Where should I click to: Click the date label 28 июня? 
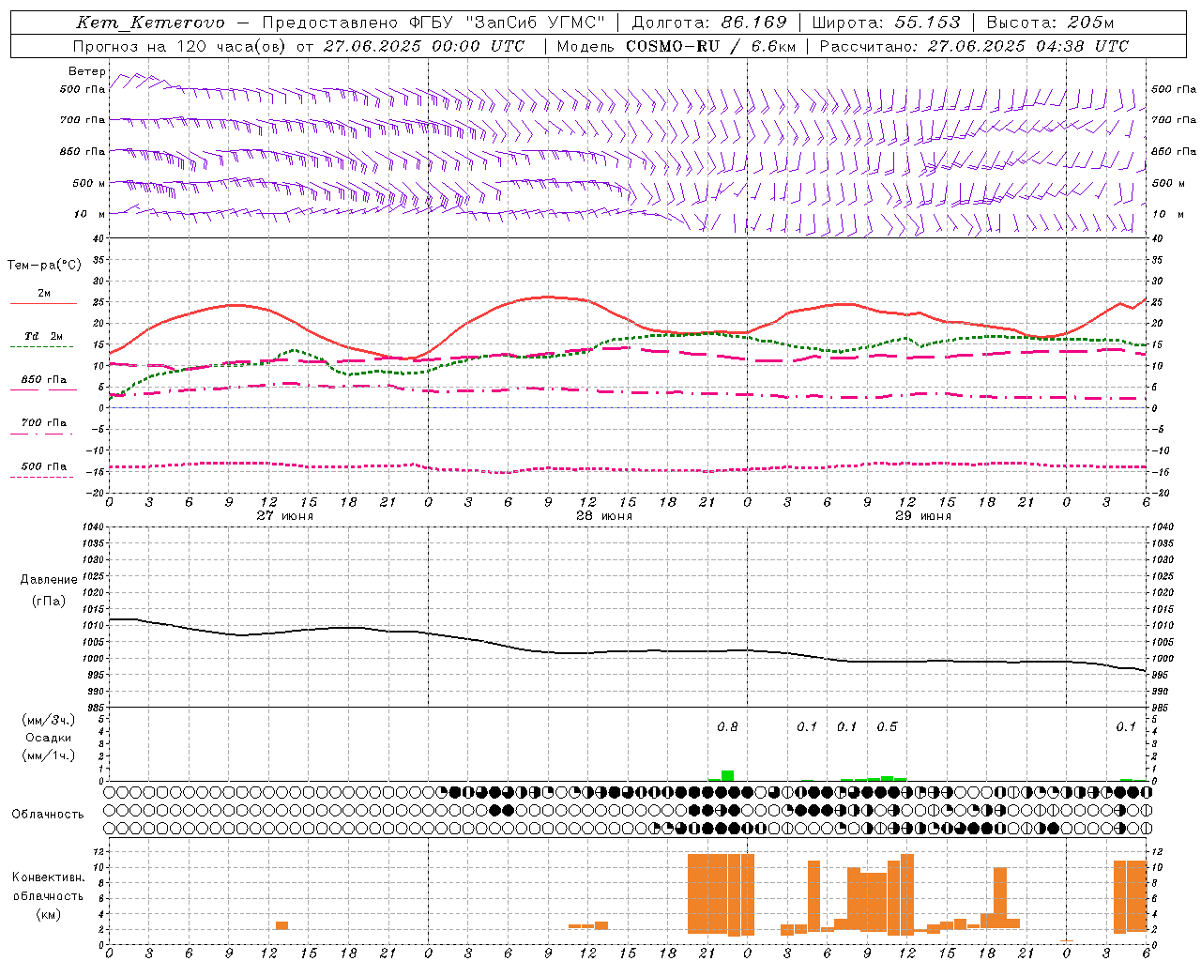(604, 515)
